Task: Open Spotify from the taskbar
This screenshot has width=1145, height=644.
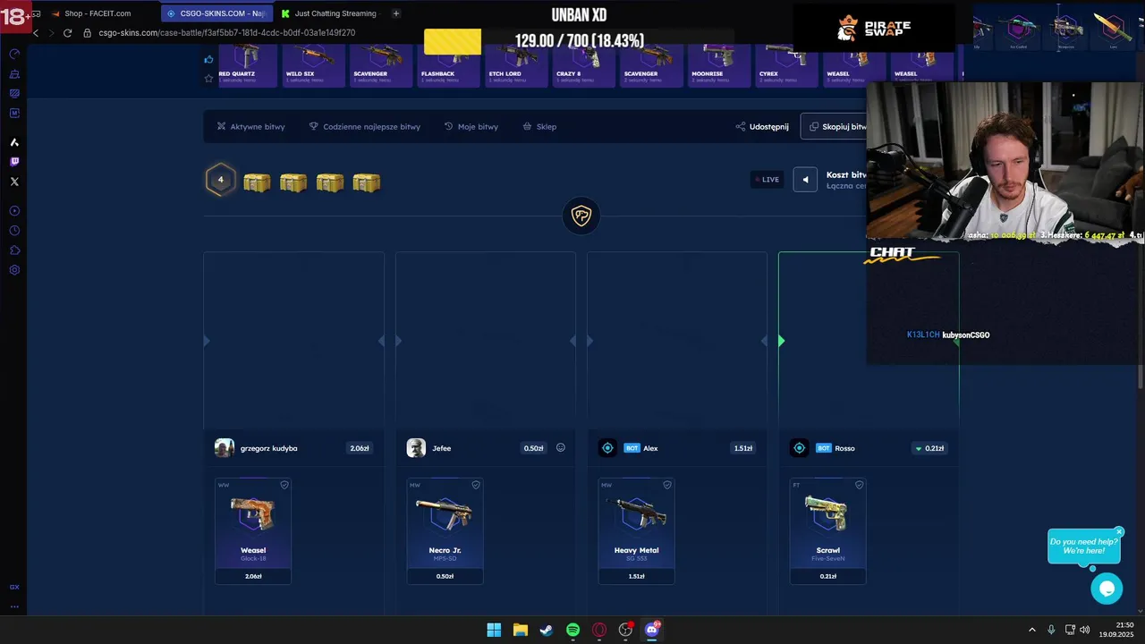Action: click(573, 630)
